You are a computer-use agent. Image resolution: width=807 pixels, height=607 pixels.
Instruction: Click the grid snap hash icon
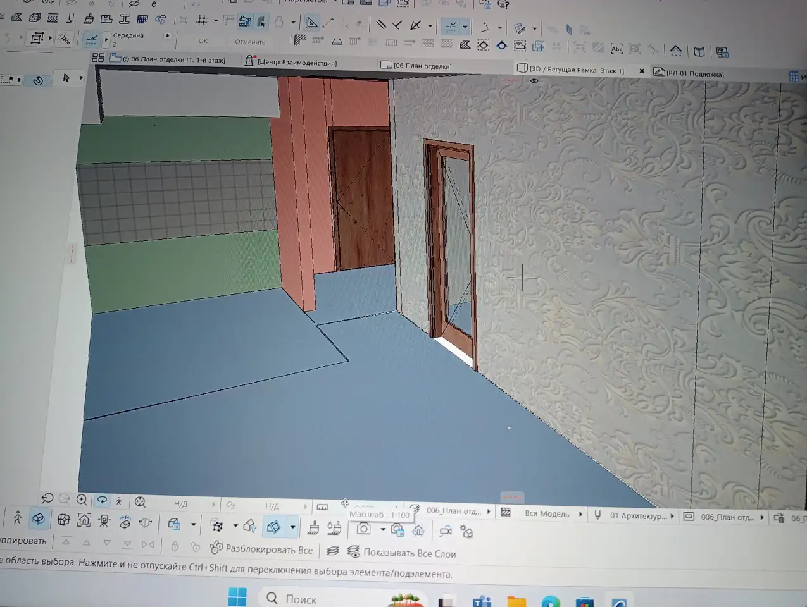point(202,20)
